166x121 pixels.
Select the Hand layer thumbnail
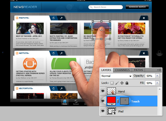(111, 91)
